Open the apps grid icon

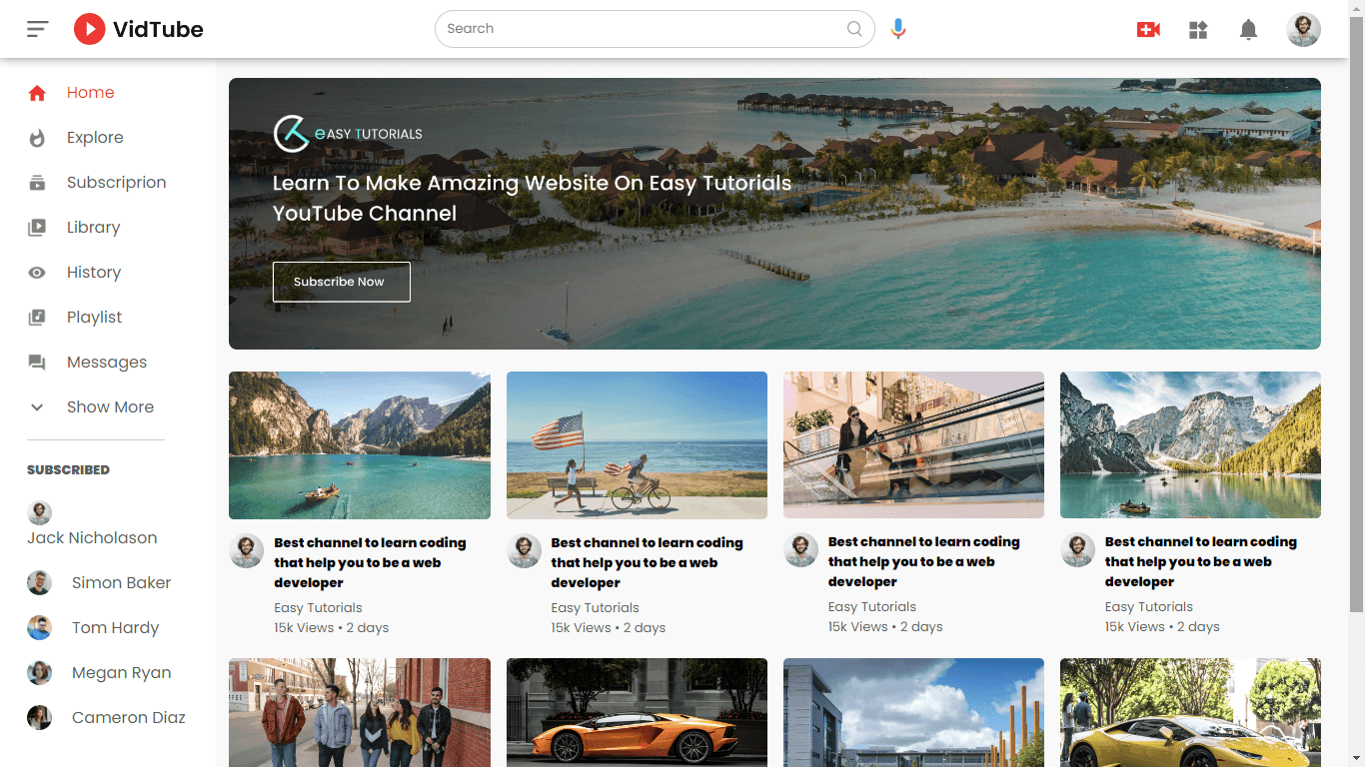tap(1198, 30)
